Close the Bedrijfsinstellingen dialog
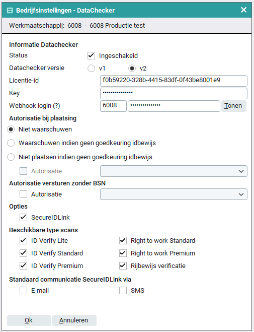 pyautogui.click(x=243, y=10)
